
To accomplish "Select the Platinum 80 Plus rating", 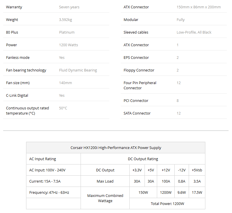I will (67, 32).
